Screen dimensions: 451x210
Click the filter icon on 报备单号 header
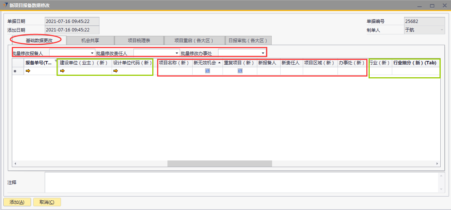point(56,61)
